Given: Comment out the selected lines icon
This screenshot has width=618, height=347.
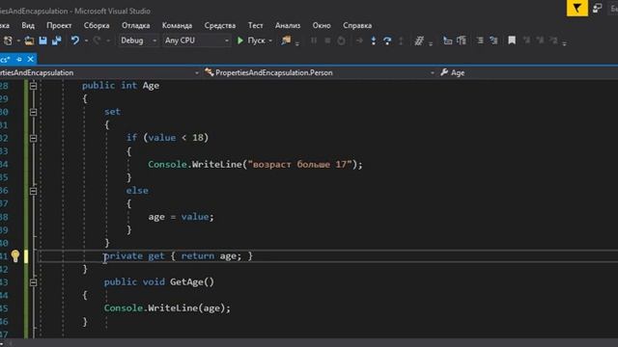Looking at the screenshot, I should click(480, 40).
